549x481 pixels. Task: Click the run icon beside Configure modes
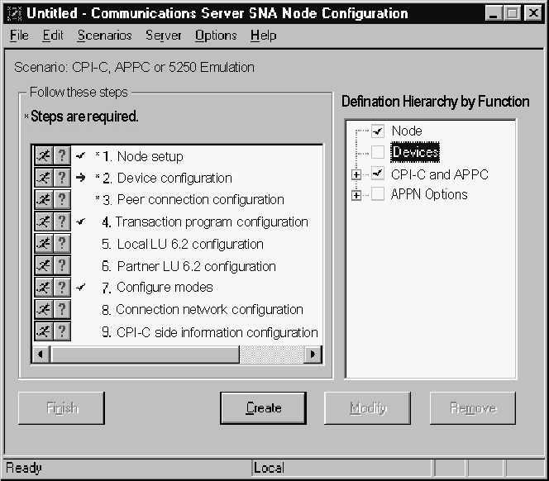tap(43, 288)
